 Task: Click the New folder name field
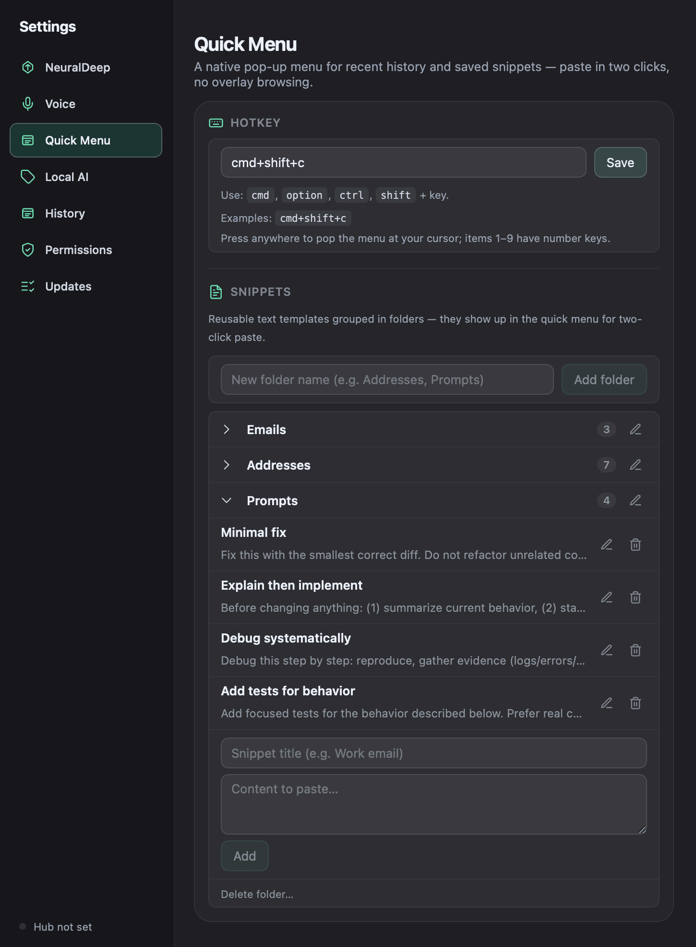[387, 379]
